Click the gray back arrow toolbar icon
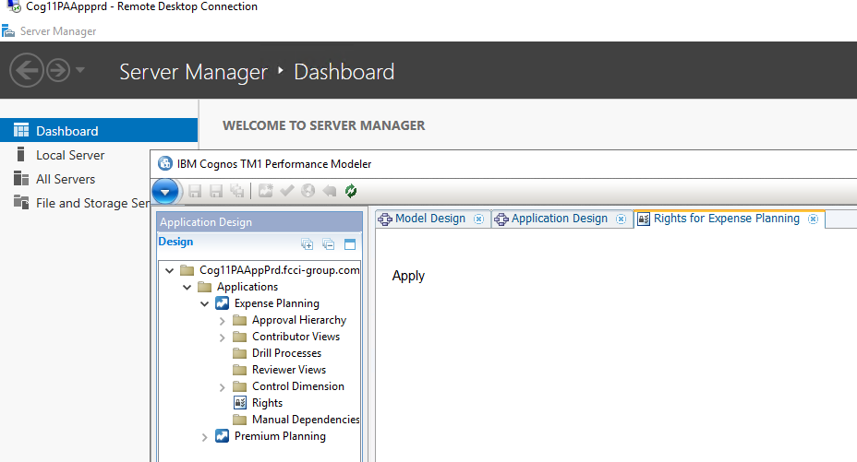The image size is (857, 462). point(330,190)
